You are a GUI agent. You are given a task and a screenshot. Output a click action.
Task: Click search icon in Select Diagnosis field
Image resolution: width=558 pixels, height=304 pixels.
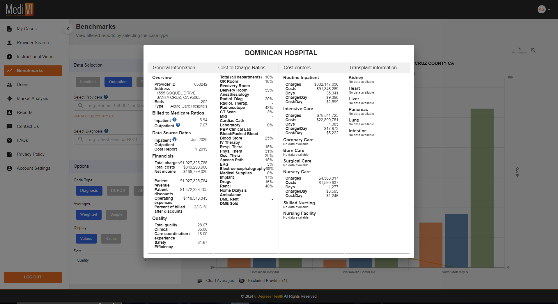click(81, 140)
